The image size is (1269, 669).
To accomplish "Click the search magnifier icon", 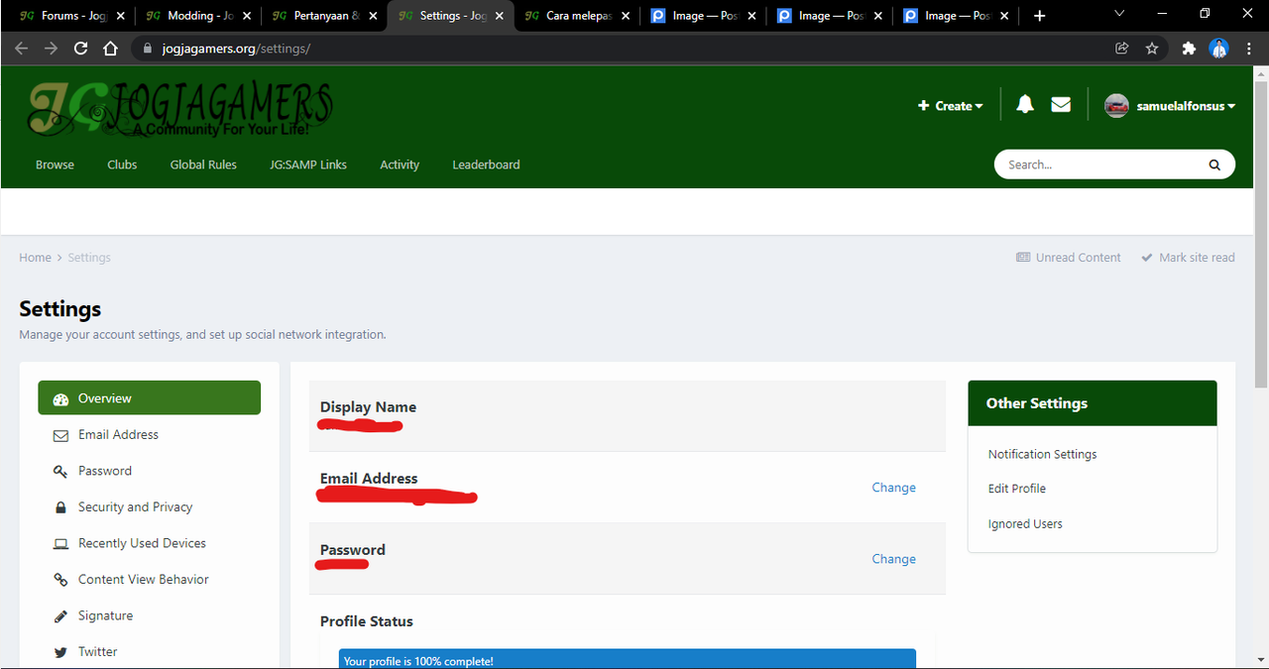I will (1214, 165).
